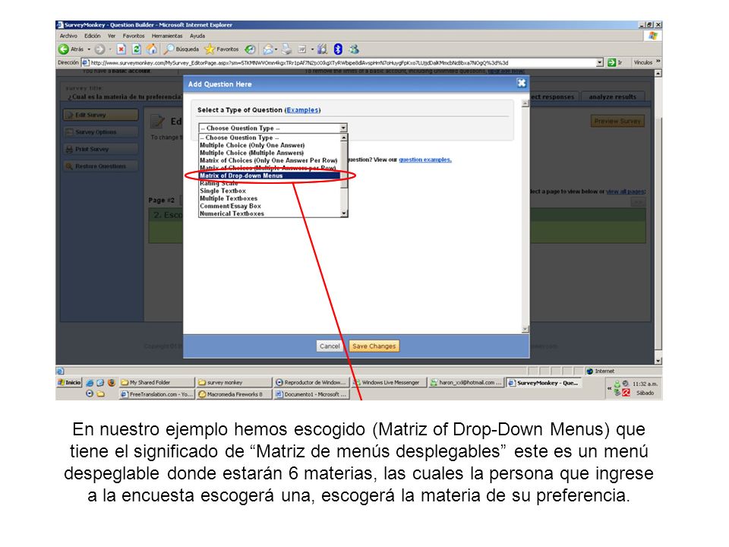Open the Archivo menu
This screenshot has height=547, width=729.
[68, 36]
